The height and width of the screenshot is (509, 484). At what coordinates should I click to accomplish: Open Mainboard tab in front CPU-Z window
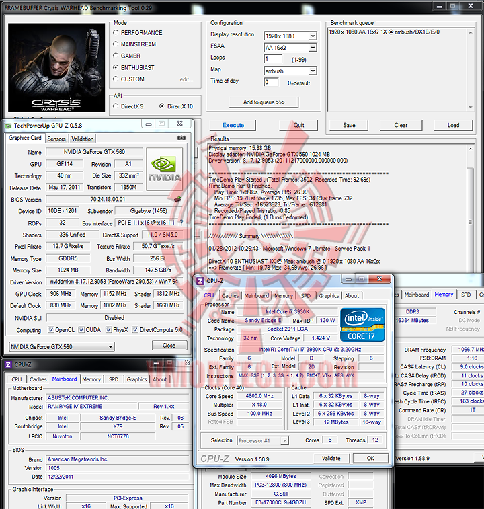pyautogui.click(x=256, y=295)
